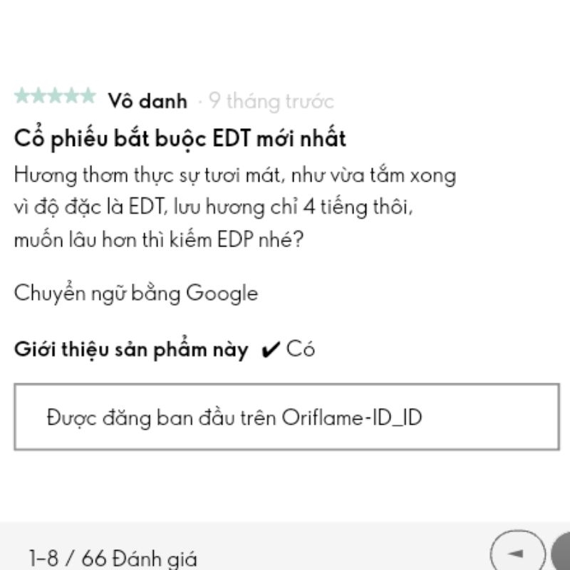Viewport: 570px width, 570px height.
Task: Click the first rating star
Action: (x=22, y=95)
